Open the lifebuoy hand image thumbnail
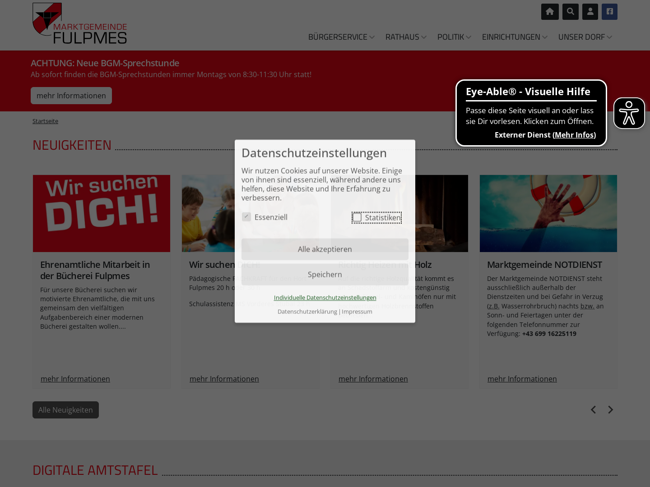 point(548,213)
